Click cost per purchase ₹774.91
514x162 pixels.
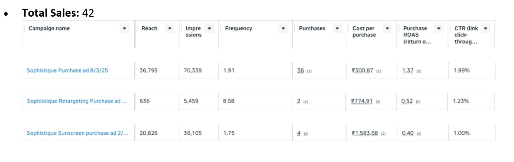pos(362,101)
